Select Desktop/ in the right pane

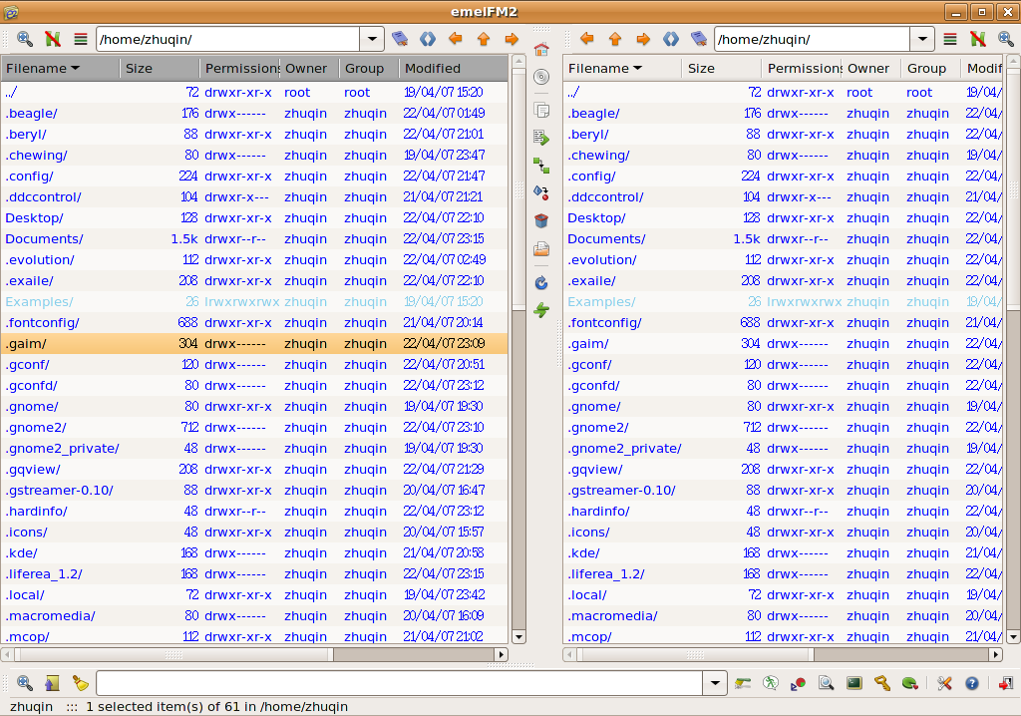pos(783,218)
